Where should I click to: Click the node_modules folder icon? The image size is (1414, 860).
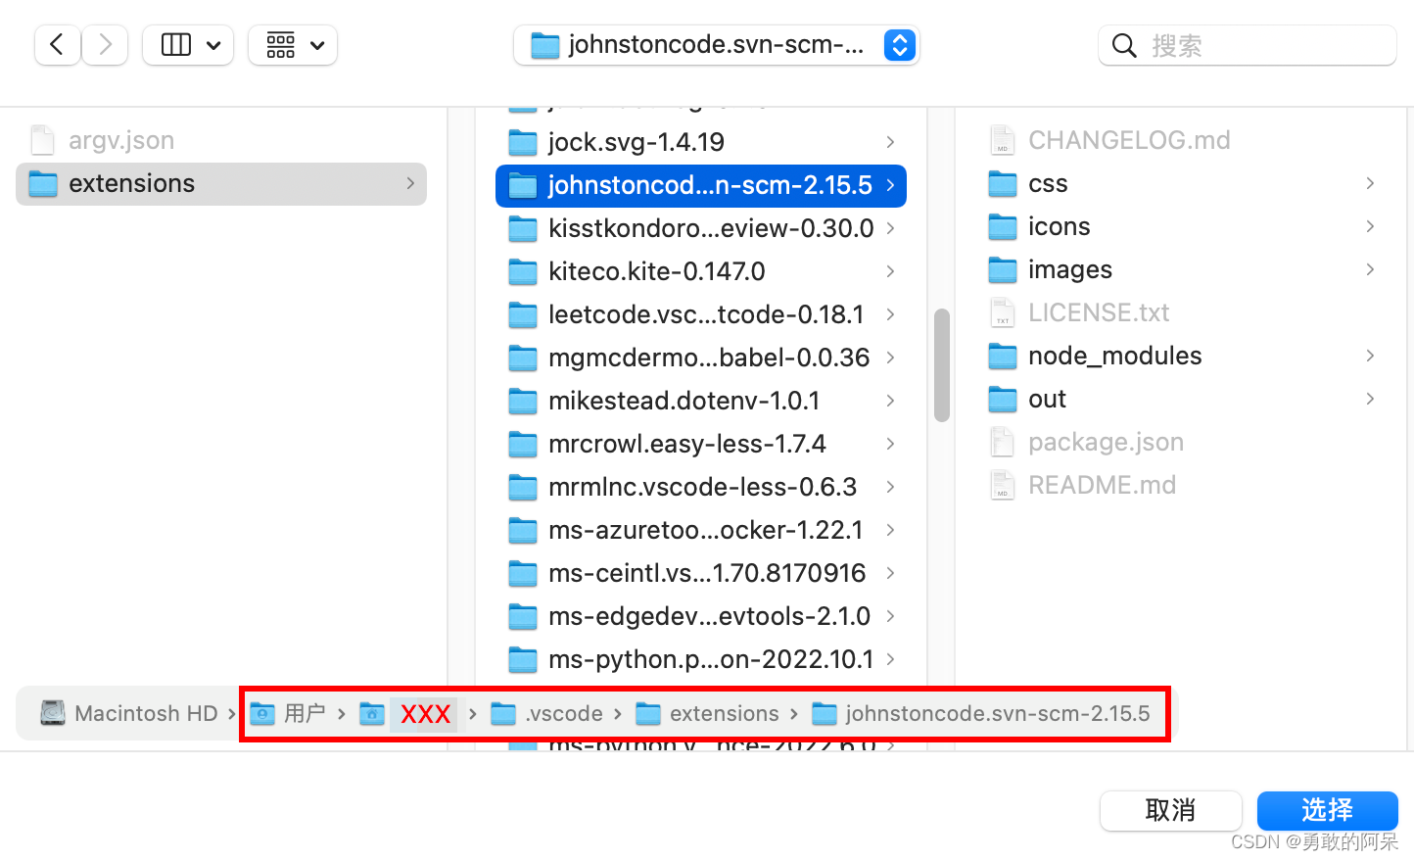(x=1003, y=356)
